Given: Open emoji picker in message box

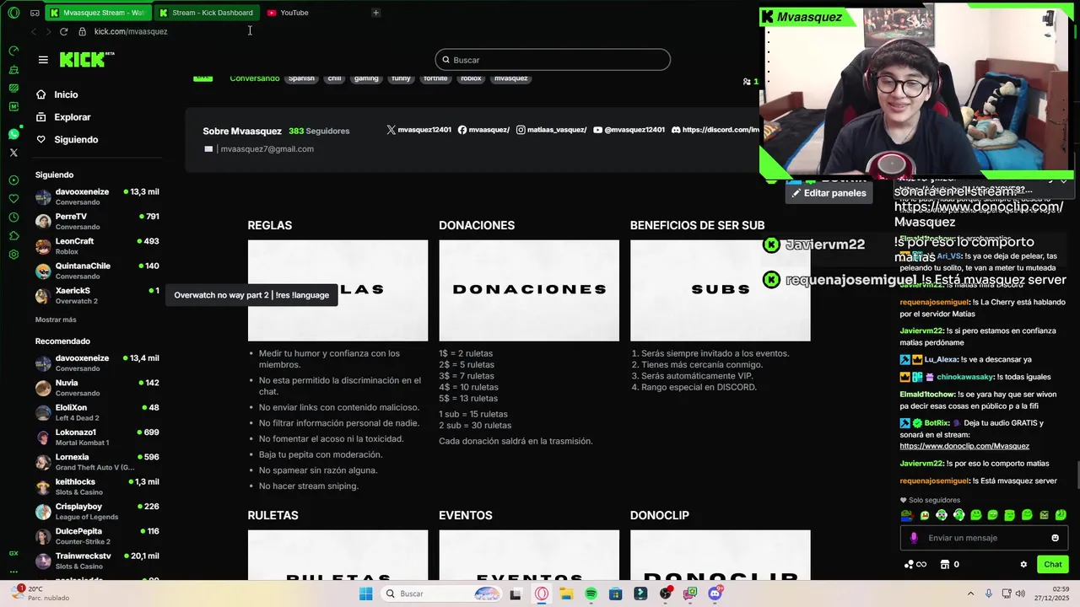Looking at the screenshot, I should point(1055,538).
